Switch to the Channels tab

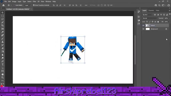point(151,10)
